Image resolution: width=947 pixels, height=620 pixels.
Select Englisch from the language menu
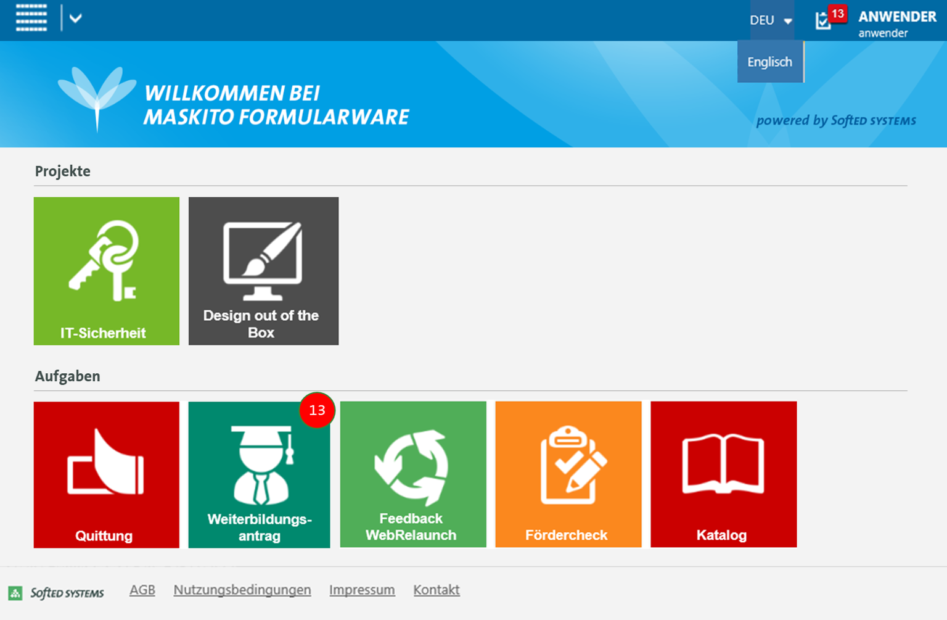click(x=770, y=62)
